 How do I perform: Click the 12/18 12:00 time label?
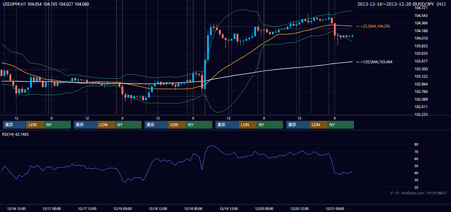coord(158,209)
